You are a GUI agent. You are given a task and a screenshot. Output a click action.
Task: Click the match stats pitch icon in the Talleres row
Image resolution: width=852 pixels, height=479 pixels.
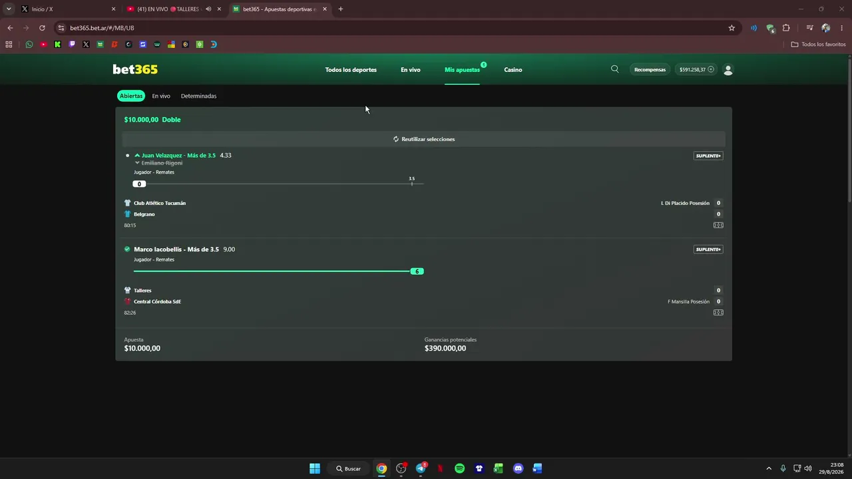click(x=718, y=313)
